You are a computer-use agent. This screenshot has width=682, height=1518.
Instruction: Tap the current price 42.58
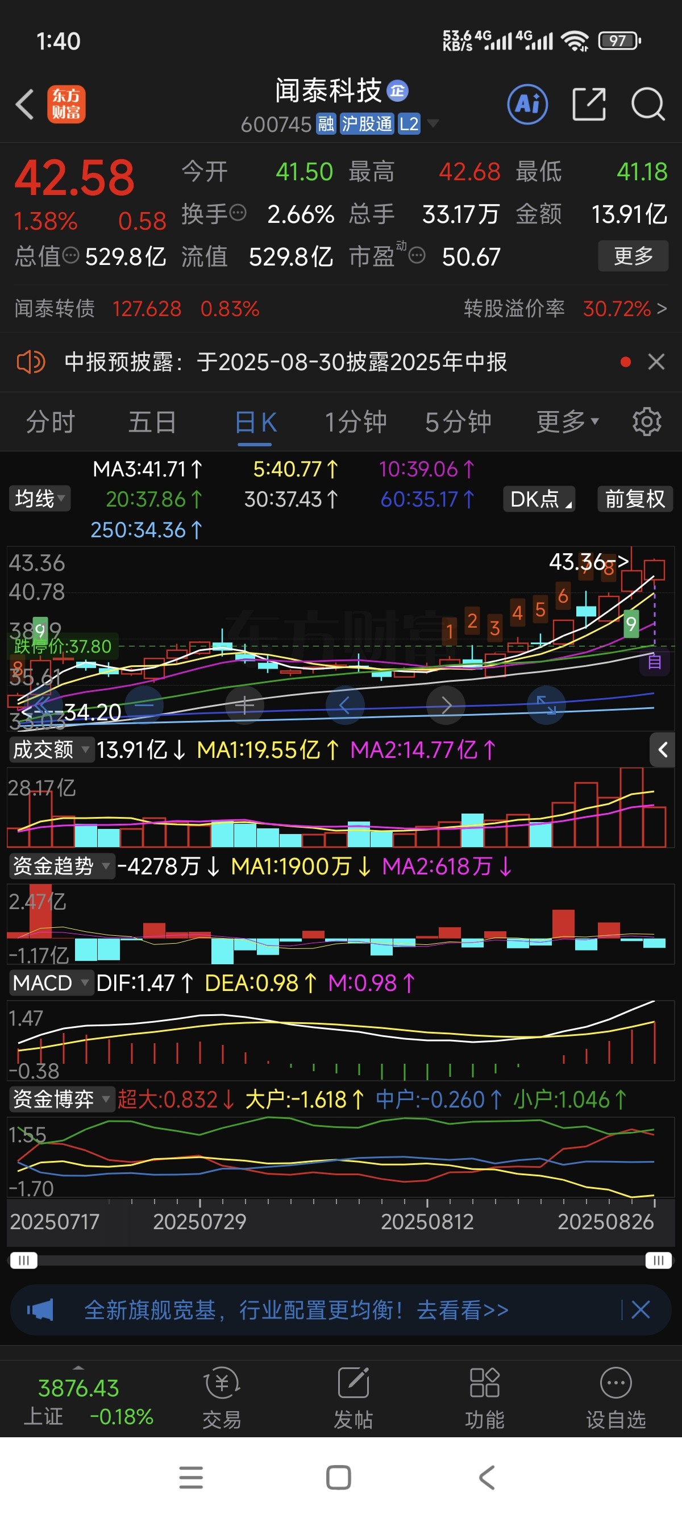pos(75,177)
